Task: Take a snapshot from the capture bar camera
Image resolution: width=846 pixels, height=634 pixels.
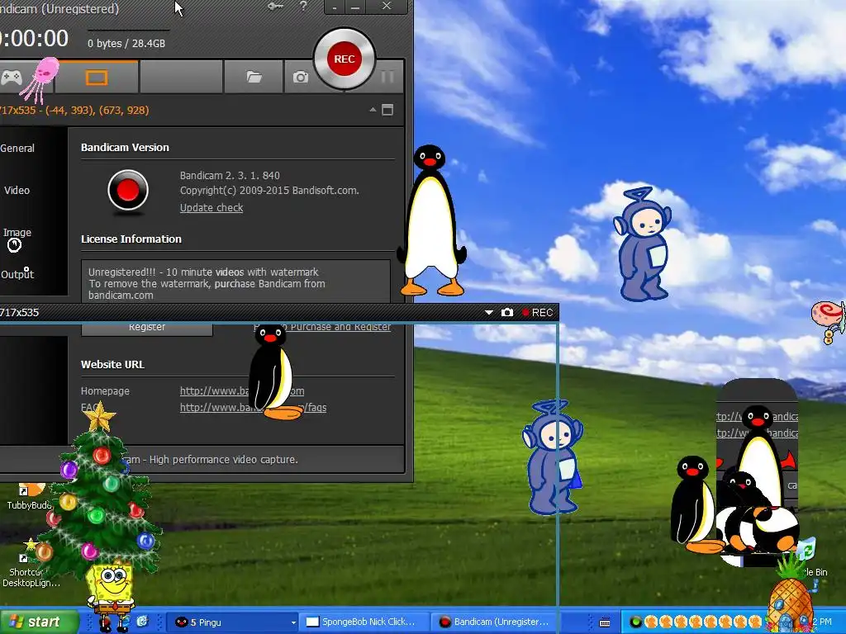Action: pyautogui.click(x=507, y=313)
